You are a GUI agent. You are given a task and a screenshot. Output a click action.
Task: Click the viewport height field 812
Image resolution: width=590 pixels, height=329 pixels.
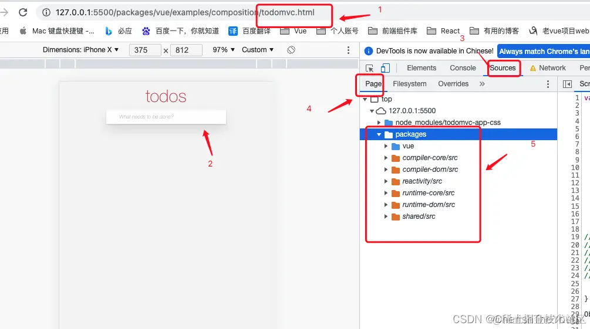click(x=186, y=50)
